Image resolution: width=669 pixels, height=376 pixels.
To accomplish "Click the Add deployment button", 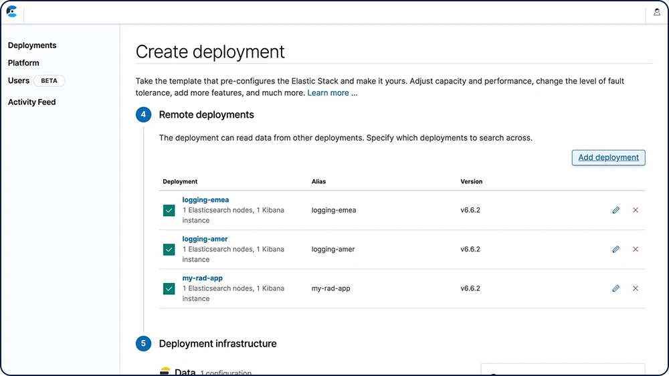I will (x=608, y=157).
